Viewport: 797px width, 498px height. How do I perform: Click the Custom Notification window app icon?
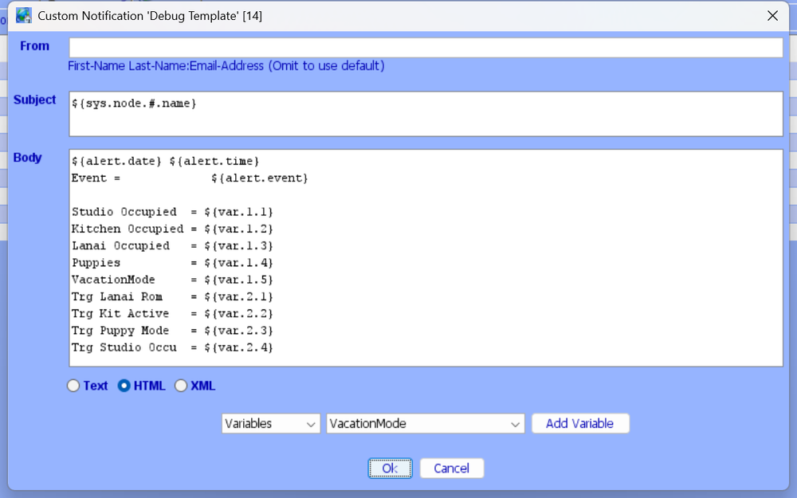click(x=23, y=16)
